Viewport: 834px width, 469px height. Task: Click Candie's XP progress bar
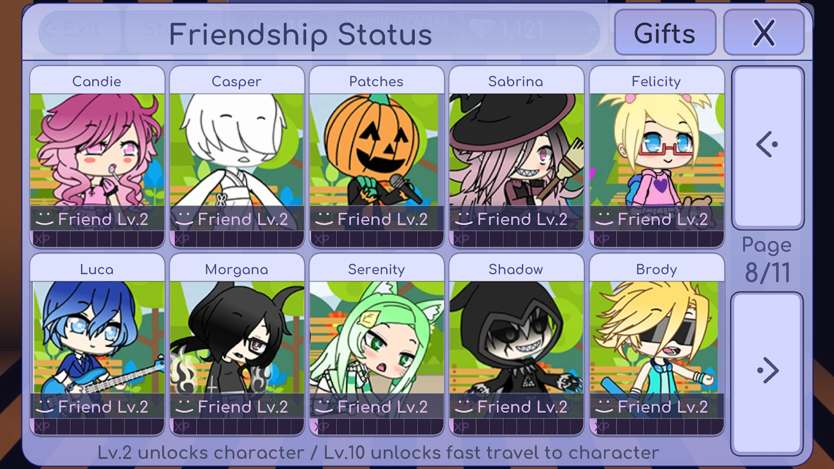pos(97,239)
